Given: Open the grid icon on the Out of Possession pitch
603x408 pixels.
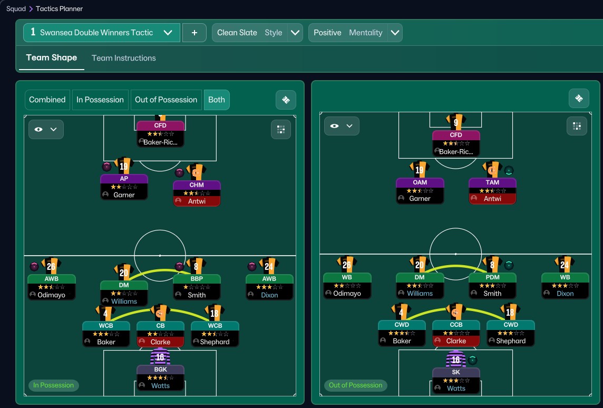Looking at the screenshot, I should 577,126.
